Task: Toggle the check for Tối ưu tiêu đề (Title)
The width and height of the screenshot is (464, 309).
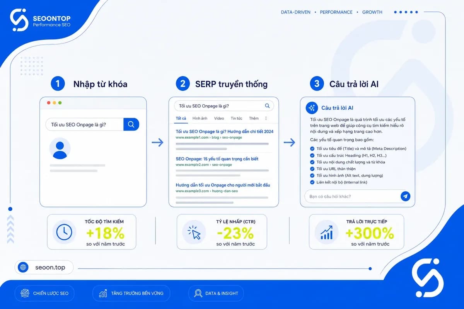Action: pyautogui.click(x=312, y=149)
